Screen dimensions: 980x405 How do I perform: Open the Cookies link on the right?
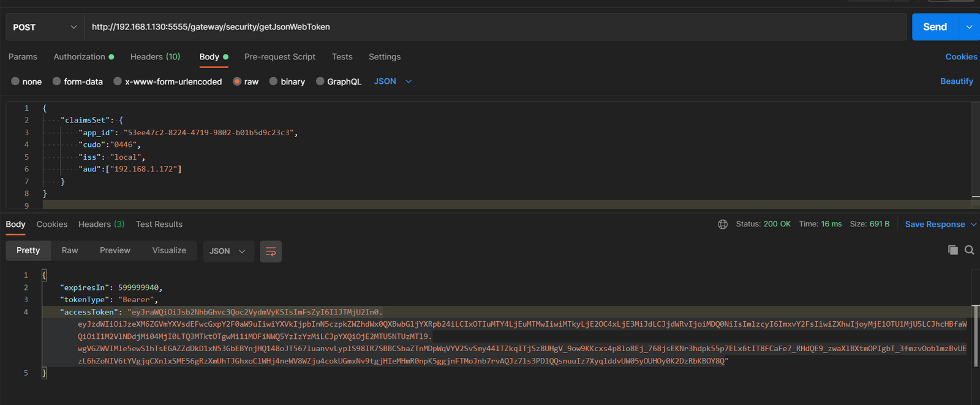coord(961,57)
